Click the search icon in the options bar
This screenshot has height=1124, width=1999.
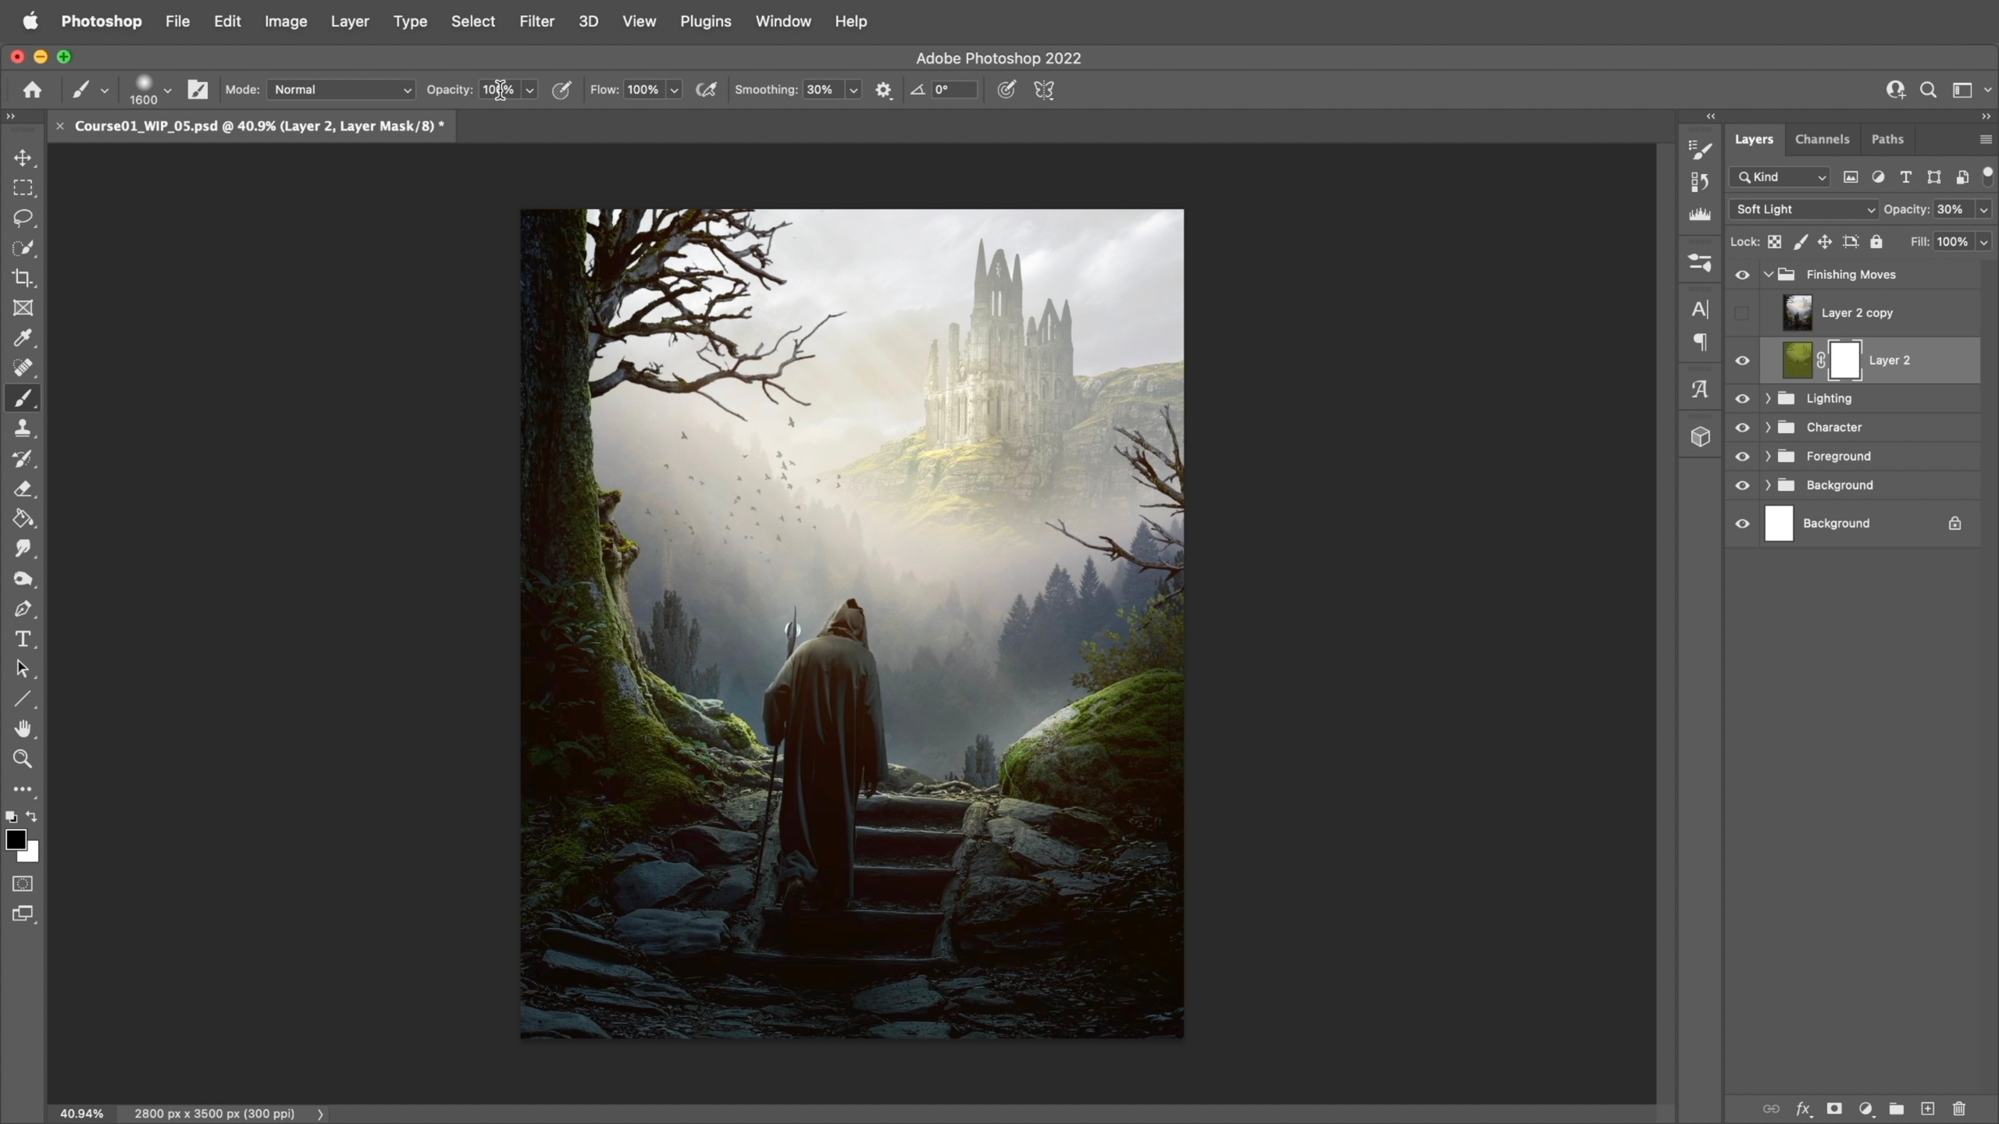1928,90
